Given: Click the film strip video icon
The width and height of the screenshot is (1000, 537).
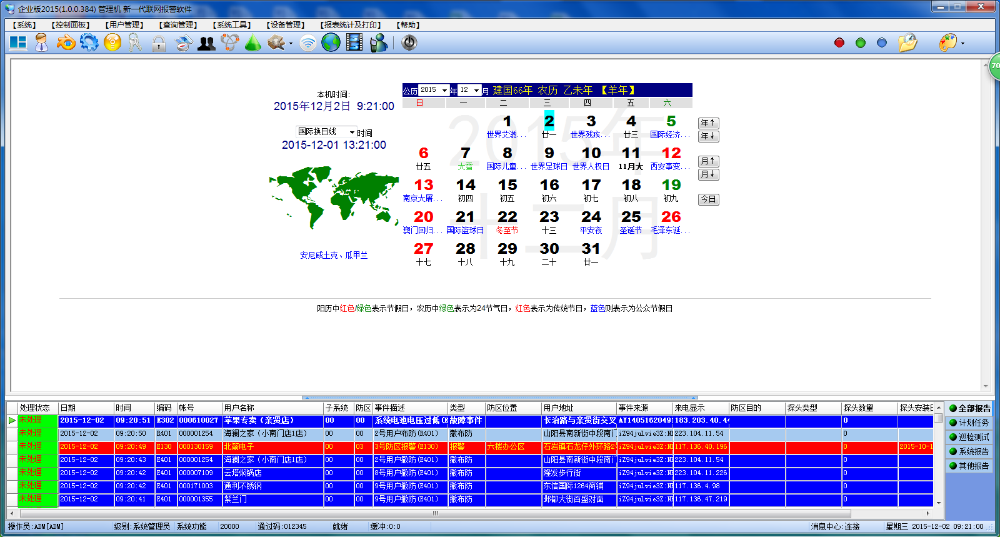Looking at the screenshot, I should click(354, 43).
